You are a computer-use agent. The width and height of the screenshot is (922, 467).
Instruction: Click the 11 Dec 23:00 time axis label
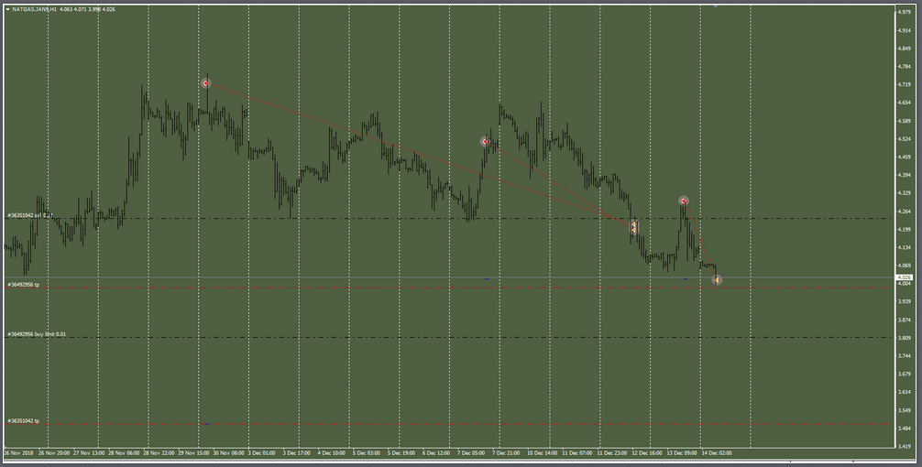coord(612,453)
